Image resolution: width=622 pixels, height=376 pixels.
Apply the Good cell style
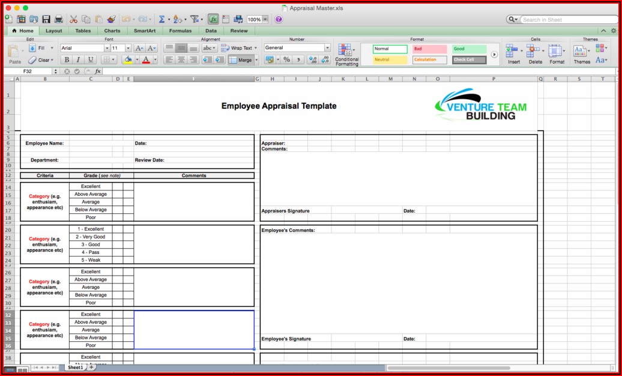click(x=469, y=49)
